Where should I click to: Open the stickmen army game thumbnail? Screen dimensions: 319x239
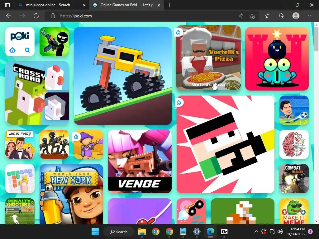tap(54, 144)
